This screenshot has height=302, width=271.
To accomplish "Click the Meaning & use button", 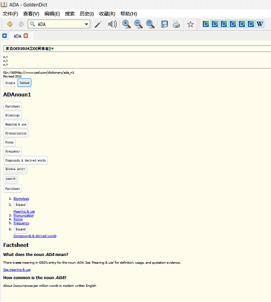I will [x=16, y=124].
